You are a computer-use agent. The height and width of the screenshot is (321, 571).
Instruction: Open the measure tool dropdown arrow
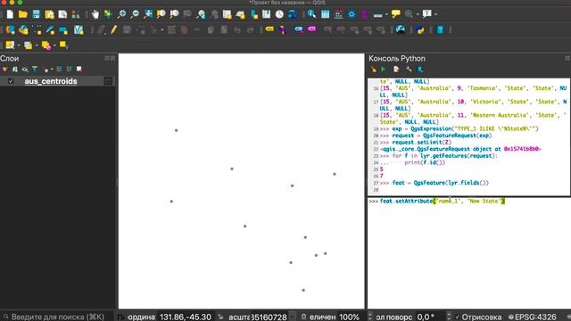(386, 14)
